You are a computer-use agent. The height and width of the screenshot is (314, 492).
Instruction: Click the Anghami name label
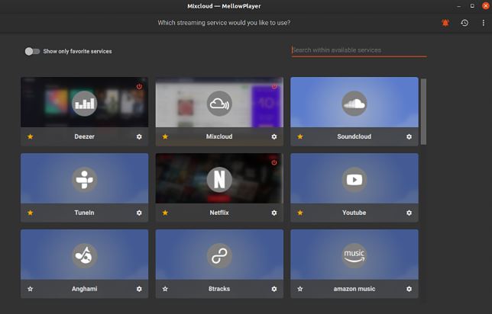84,289
